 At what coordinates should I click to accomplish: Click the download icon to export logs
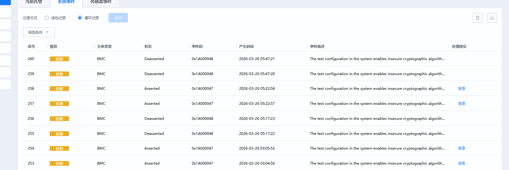(492, 18)
